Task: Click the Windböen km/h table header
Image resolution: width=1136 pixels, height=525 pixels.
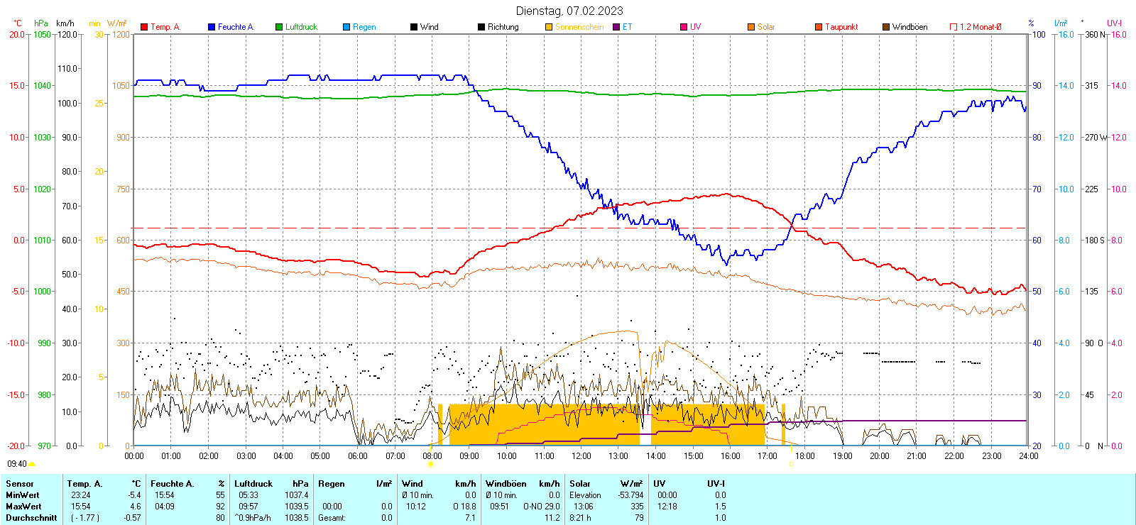Action: pyautogui.click(x=523, y=484)
